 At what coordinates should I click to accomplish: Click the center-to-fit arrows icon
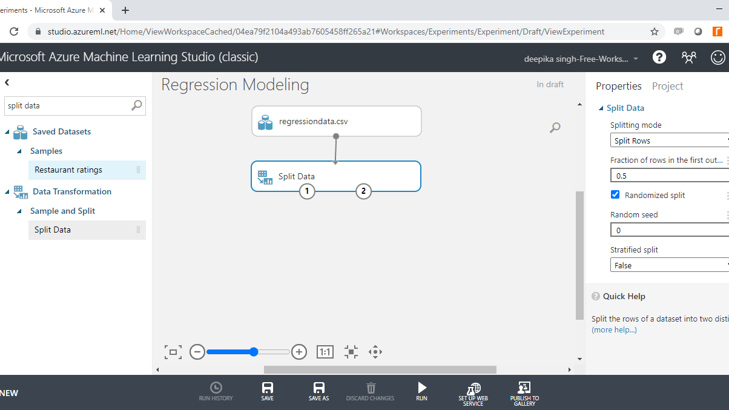click(351, 352)
